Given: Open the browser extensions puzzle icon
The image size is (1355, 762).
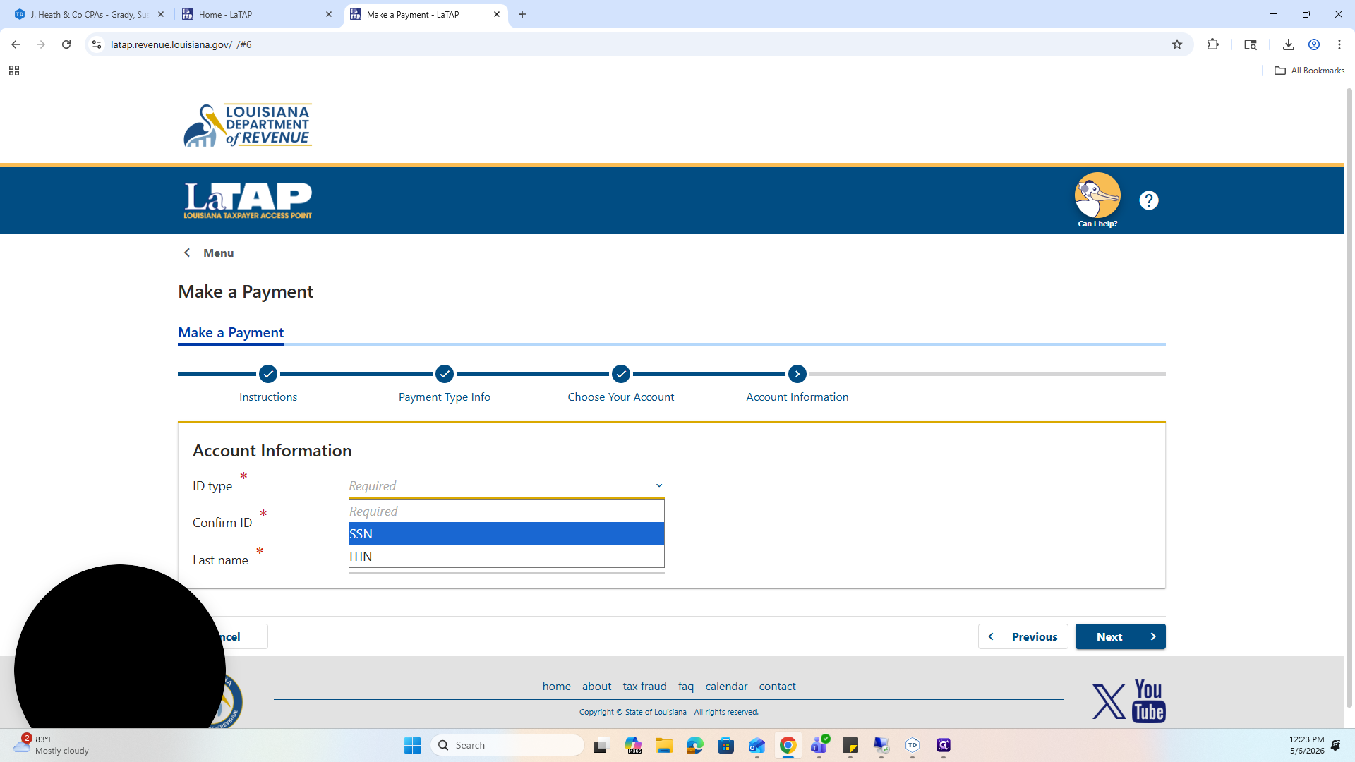Looking at the screenshot, I should [1213, 44].
